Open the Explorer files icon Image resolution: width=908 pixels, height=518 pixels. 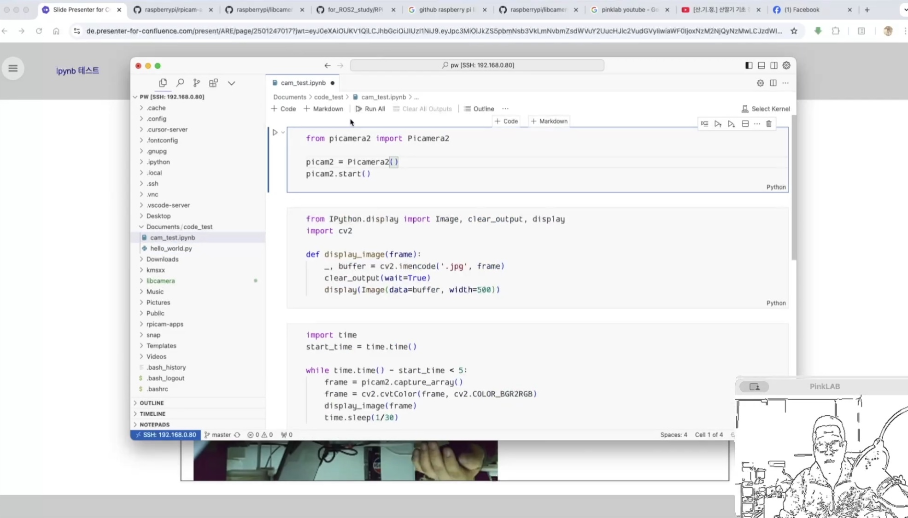click(163, 83)
